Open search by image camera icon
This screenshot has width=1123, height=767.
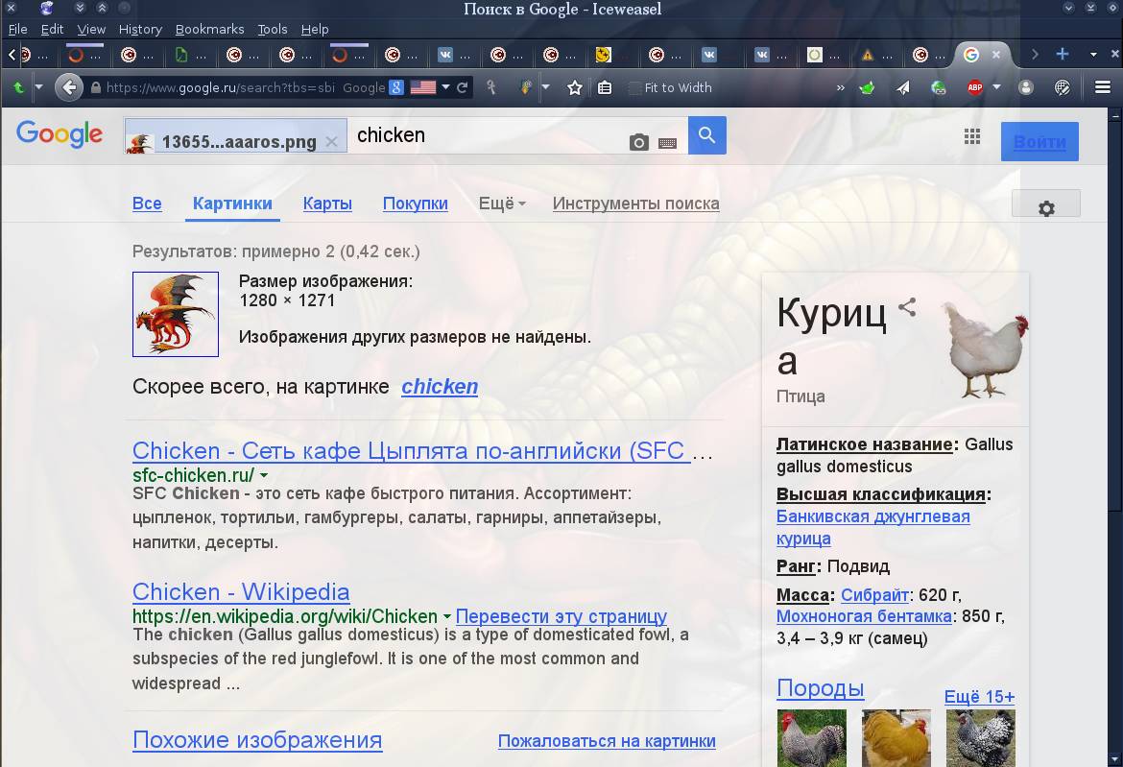click(x=639, y=142)
